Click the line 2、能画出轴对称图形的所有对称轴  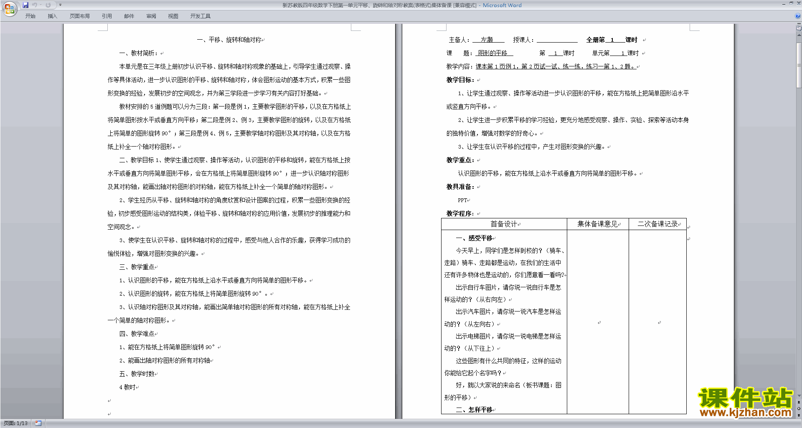(x=165, y=360)
